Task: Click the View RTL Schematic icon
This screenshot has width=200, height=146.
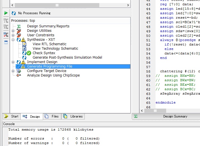Action: [x=24, y=44]
